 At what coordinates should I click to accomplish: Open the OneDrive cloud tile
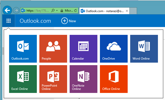coord(114,49)
